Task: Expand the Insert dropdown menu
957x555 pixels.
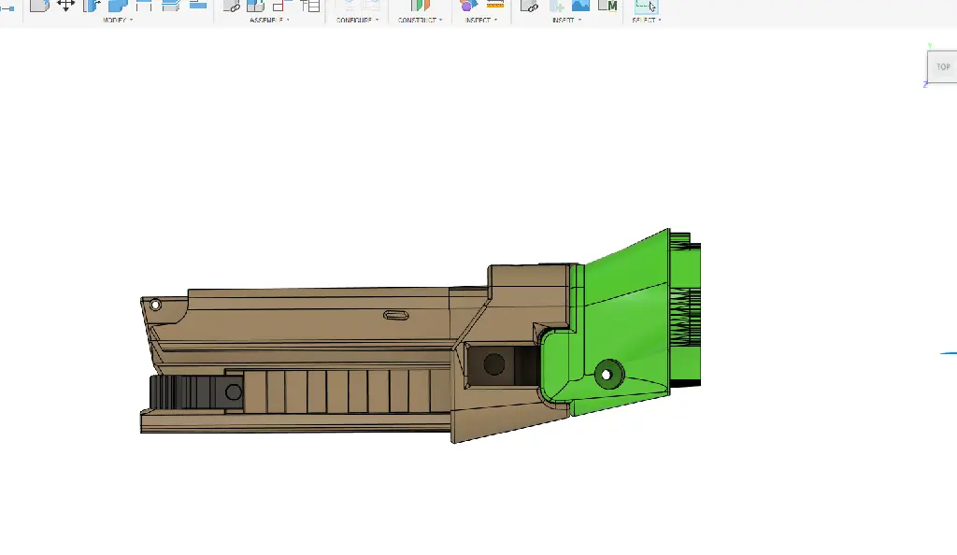Action: tap(565, 20)
